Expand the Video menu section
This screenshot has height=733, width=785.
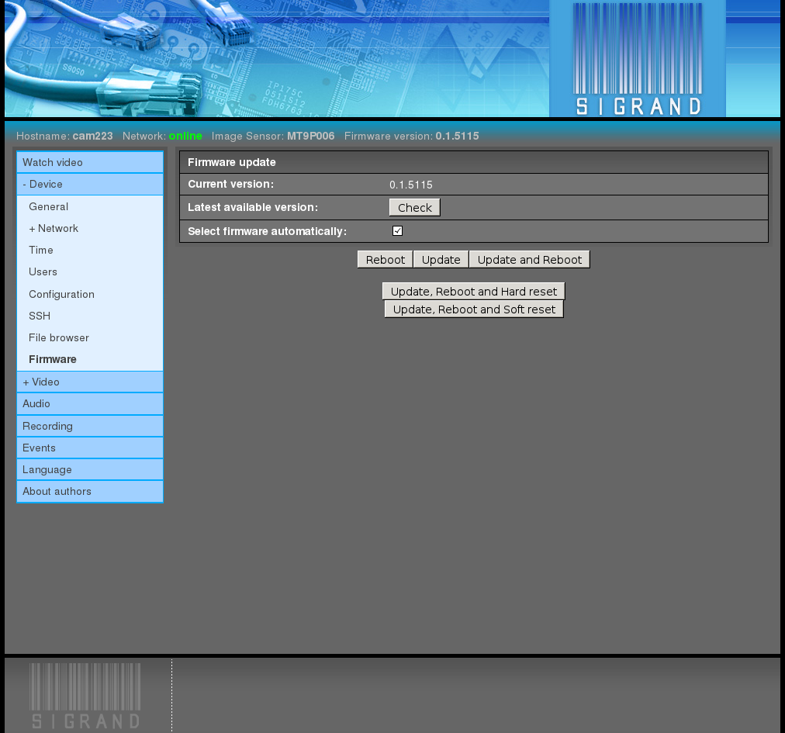tap(41, 382)
